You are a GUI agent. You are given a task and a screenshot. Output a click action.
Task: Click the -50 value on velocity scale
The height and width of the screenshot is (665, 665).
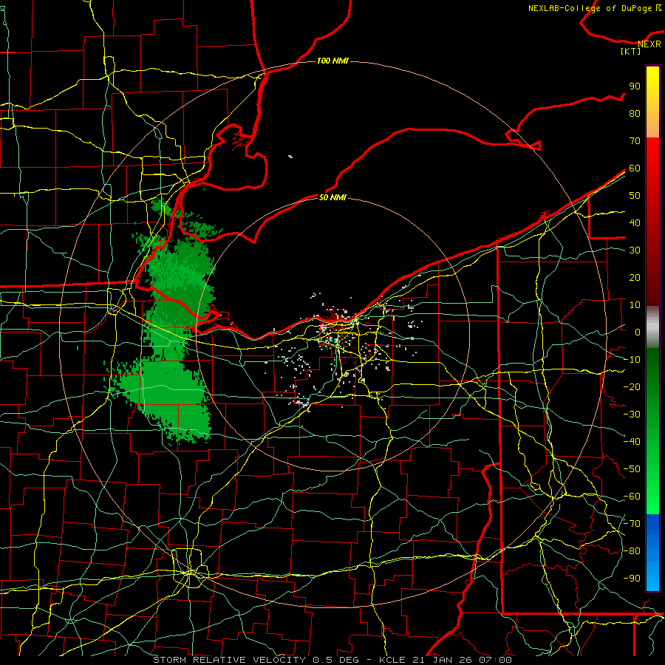coord(632,469)
